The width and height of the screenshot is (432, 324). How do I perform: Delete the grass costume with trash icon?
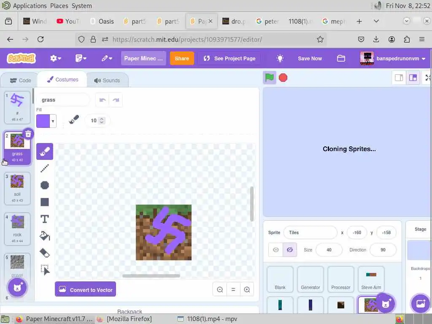28,135
